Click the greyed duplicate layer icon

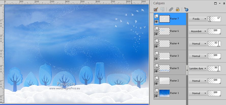162,9
